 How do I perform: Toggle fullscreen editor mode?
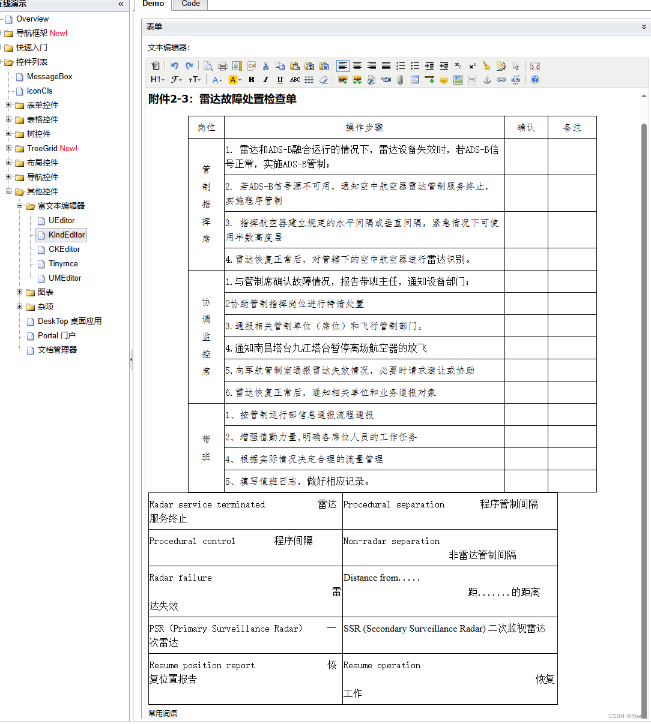(x=535, y=66)
